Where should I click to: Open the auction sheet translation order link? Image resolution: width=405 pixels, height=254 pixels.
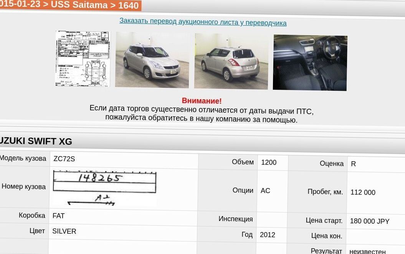[x=203, y=22]
